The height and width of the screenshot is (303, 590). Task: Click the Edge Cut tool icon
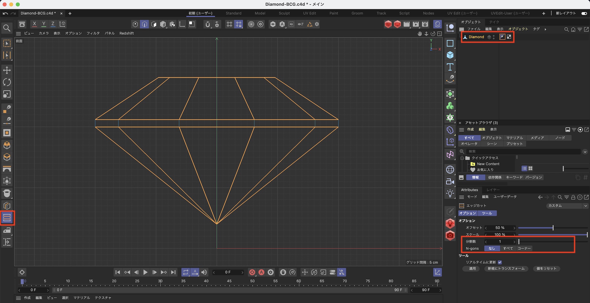click(x=7, y=218)
